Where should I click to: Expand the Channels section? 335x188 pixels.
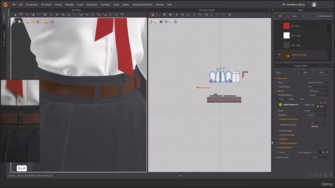tap(277, 139)
